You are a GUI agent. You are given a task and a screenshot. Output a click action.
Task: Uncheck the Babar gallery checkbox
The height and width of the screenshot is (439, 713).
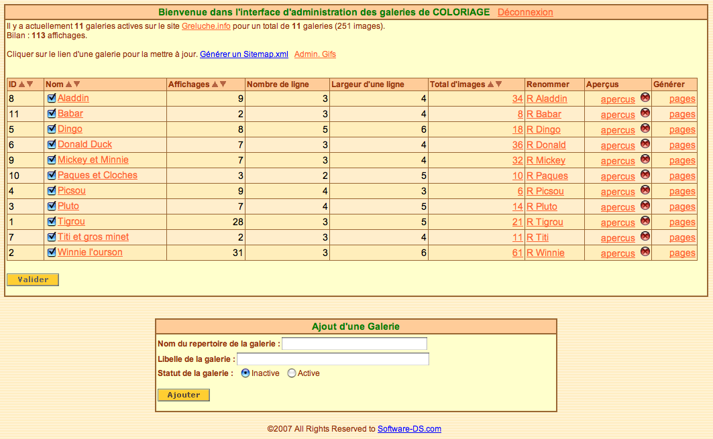tap(52, 114)
